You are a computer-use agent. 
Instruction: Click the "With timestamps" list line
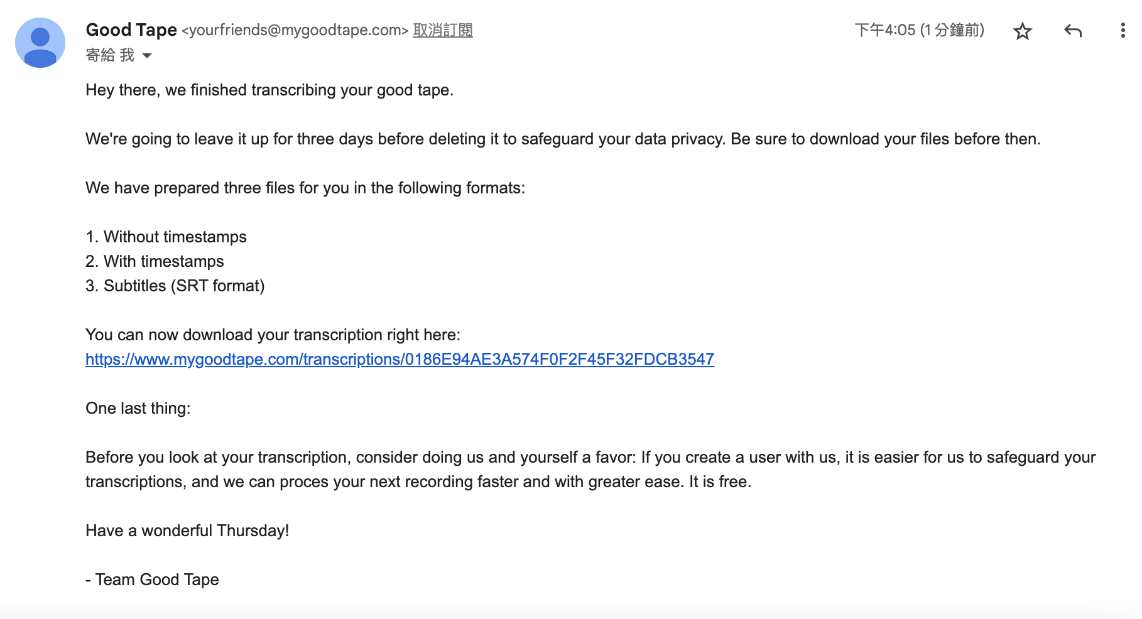[x=155, y=261]
